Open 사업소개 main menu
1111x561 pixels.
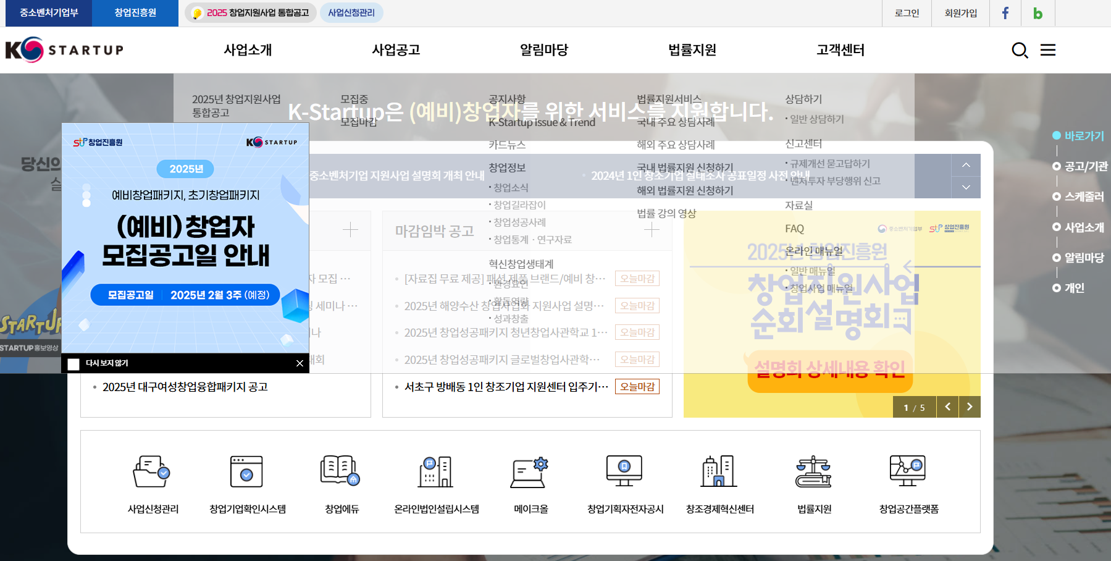[248, 50]
